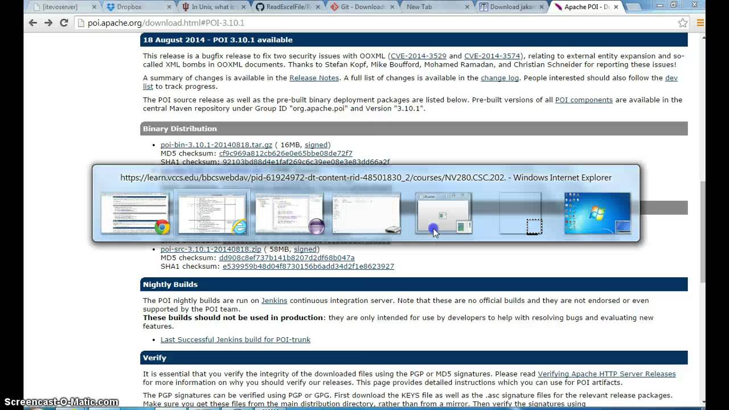This screenshot has width=729, height=410.
Task: Close the New Tab tab
Action: 467,7
